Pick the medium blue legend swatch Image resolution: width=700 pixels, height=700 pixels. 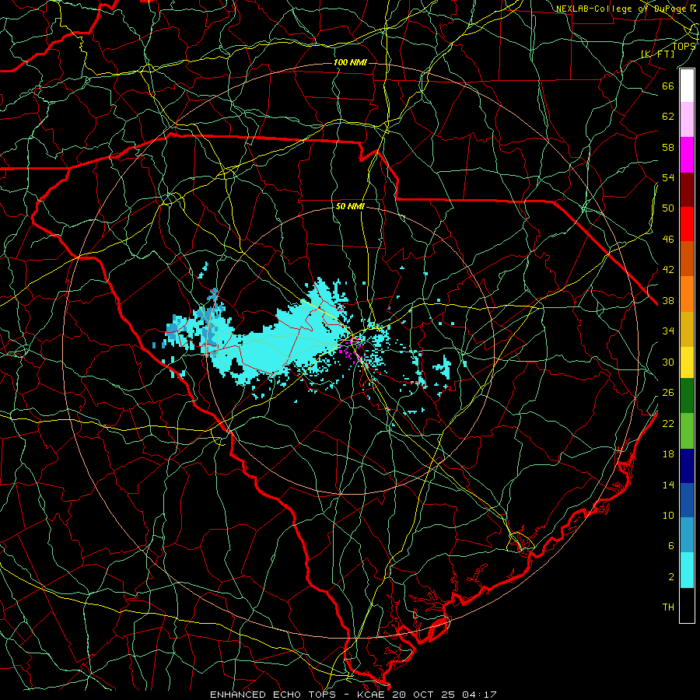click(x=687, y=499)
